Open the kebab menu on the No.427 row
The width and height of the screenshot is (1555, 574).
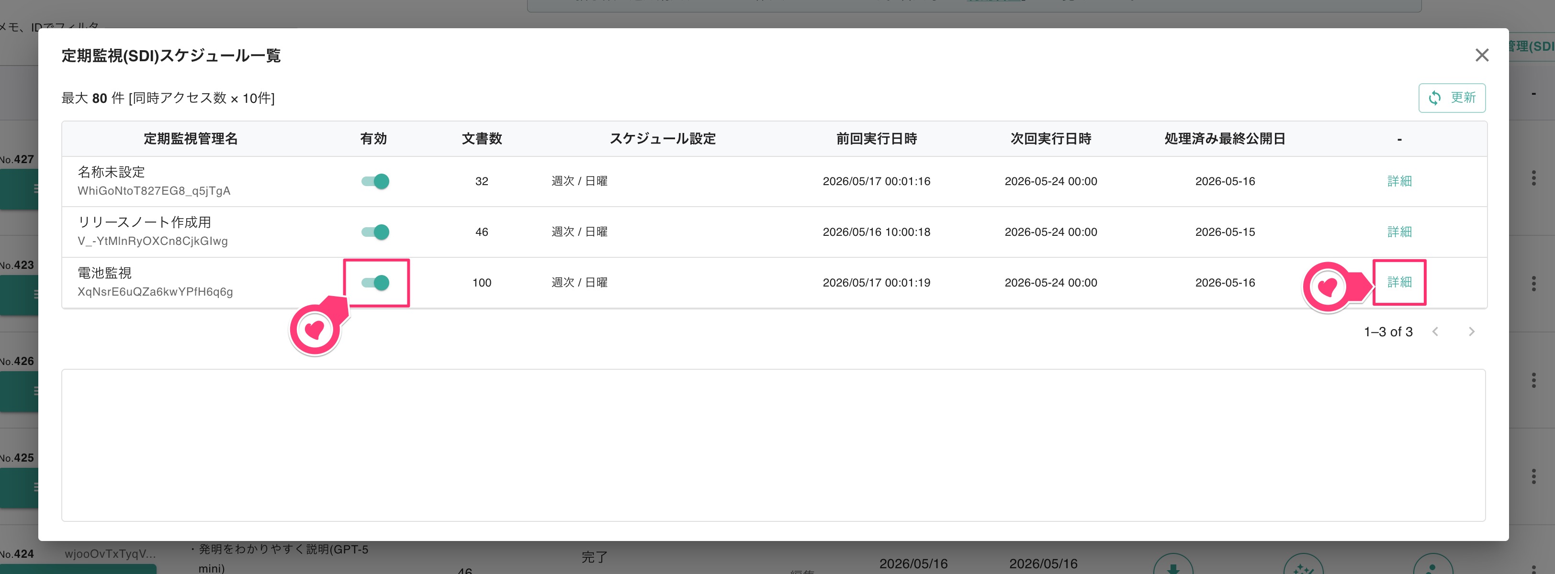1533,178
